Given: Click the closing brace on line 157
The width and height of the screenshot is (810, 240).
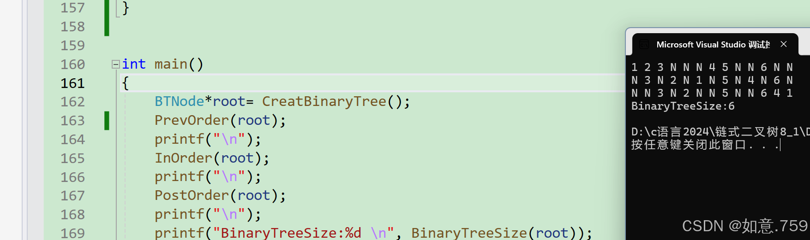Looking at the screenshot, I should coord(126,8).
